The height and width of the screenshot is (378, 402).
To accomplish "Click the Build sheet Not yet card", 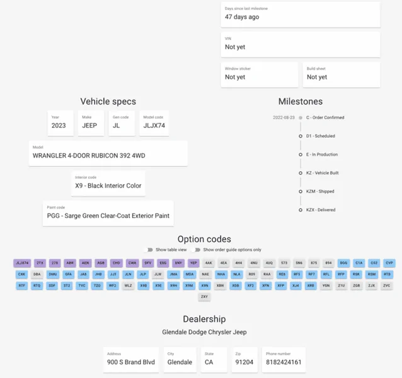I will [x=342, y=74].
